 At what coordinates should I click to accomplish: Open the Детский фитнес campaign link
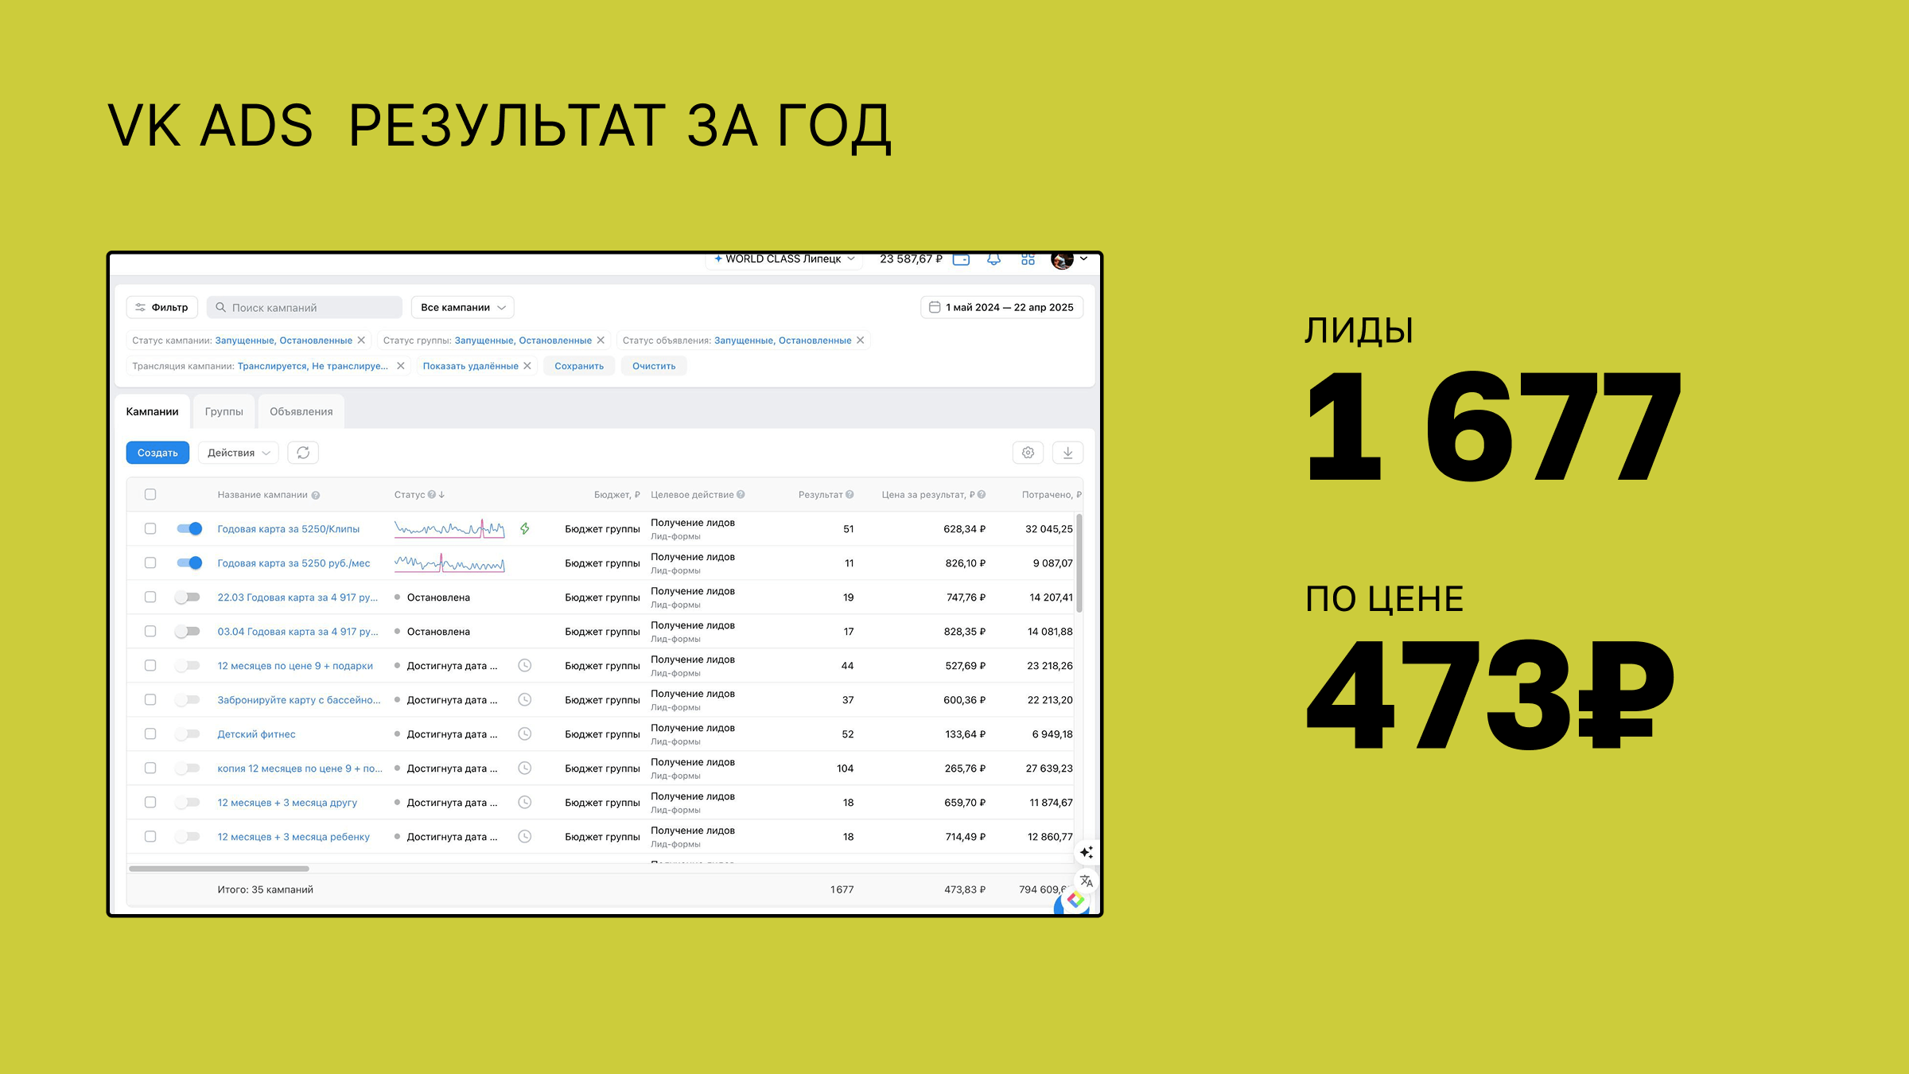tap(256, 734)
